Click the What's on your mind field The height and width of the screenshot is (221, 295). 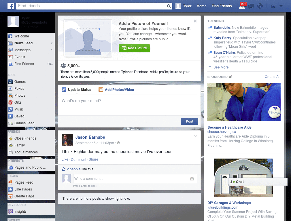click(x=129, y=105)
